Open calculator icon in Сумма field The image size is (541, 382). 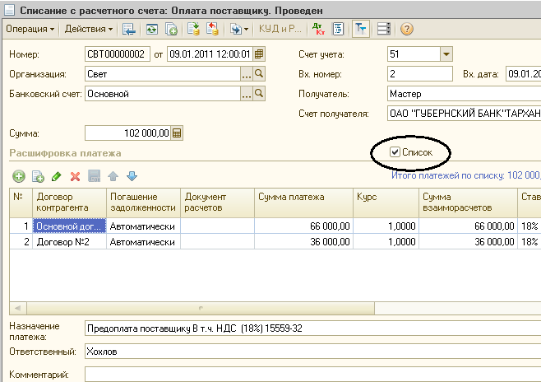point(177,133)
